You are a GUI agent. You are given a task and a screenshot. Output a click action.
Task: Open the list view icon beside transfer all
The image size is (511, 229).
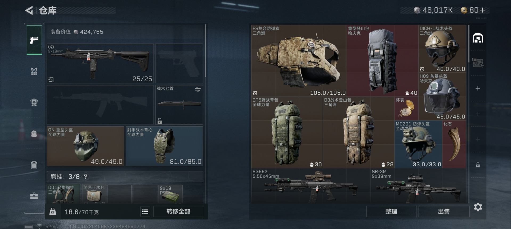coord(145,211)
